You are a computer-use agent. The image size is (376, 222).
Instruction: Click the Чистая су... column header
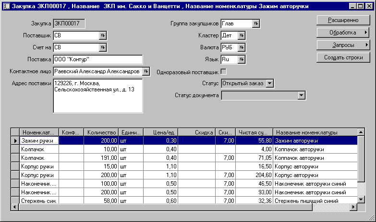[x=254, y=132]
